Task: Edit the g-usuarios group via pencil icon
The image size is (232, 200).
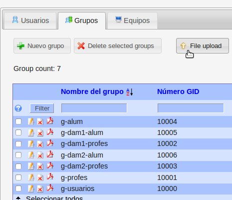Action: tap(31, 188)
